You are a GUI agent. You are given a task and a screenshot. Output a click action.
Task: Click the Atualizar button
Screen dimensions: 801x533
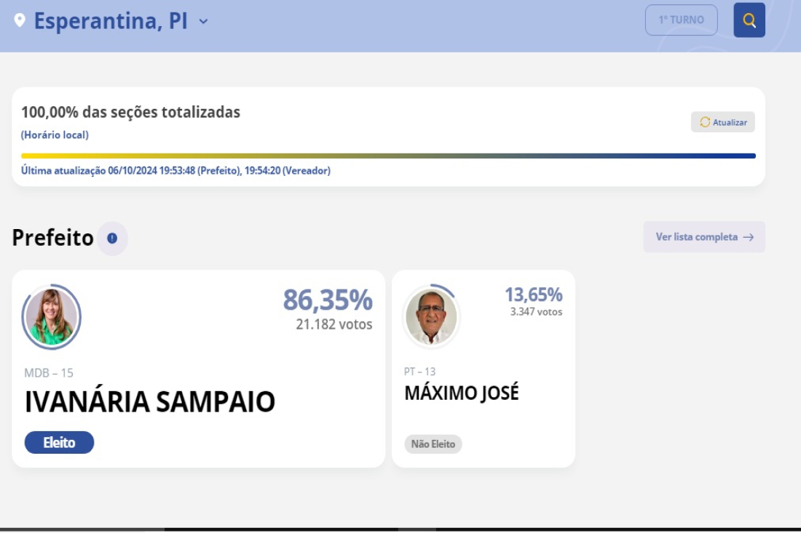tap(723, 122)
